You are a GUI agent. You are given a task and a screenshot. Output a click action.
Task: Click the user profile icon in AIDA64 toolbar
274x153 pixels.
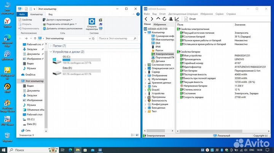171,19
